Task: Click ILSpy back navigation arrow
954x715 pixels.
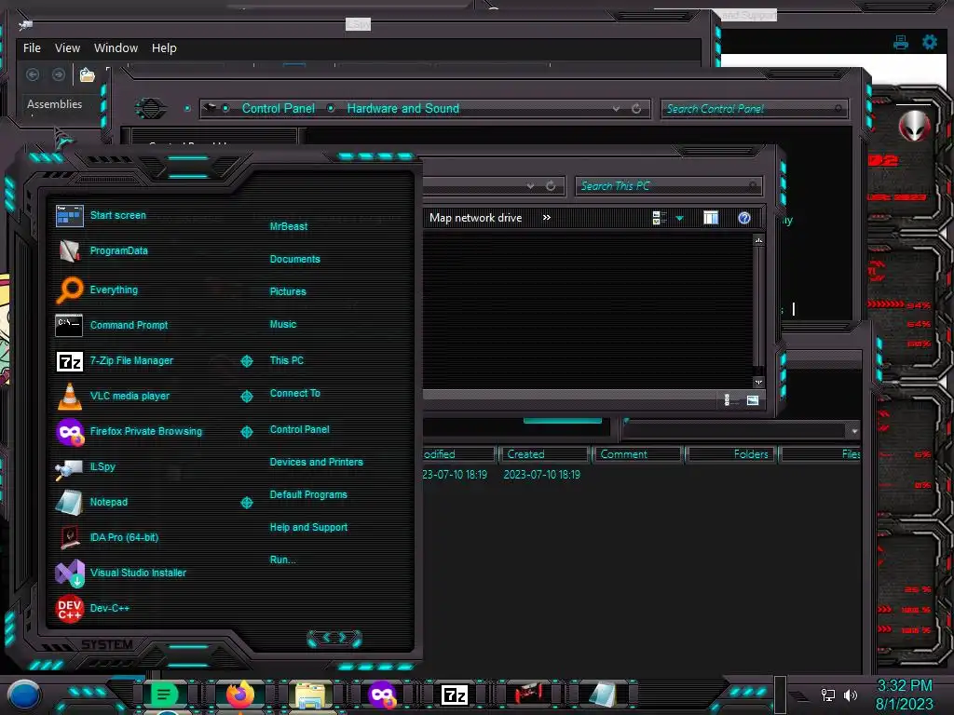Action: pyautogui.click(x=33, y=74)
